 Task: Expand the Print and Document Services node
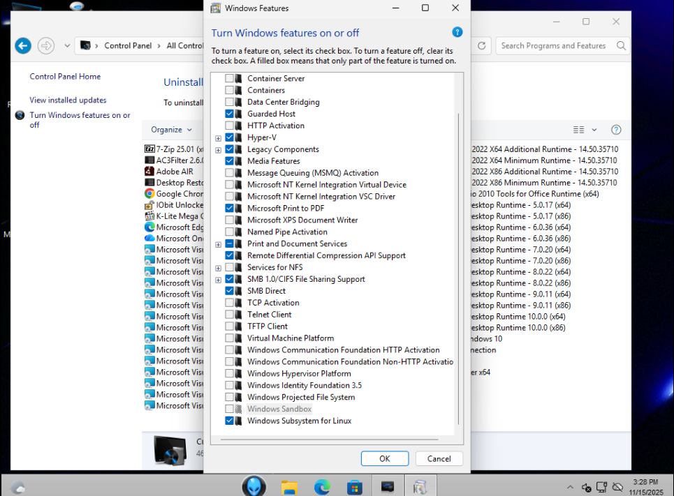click(x=219, y=244)
